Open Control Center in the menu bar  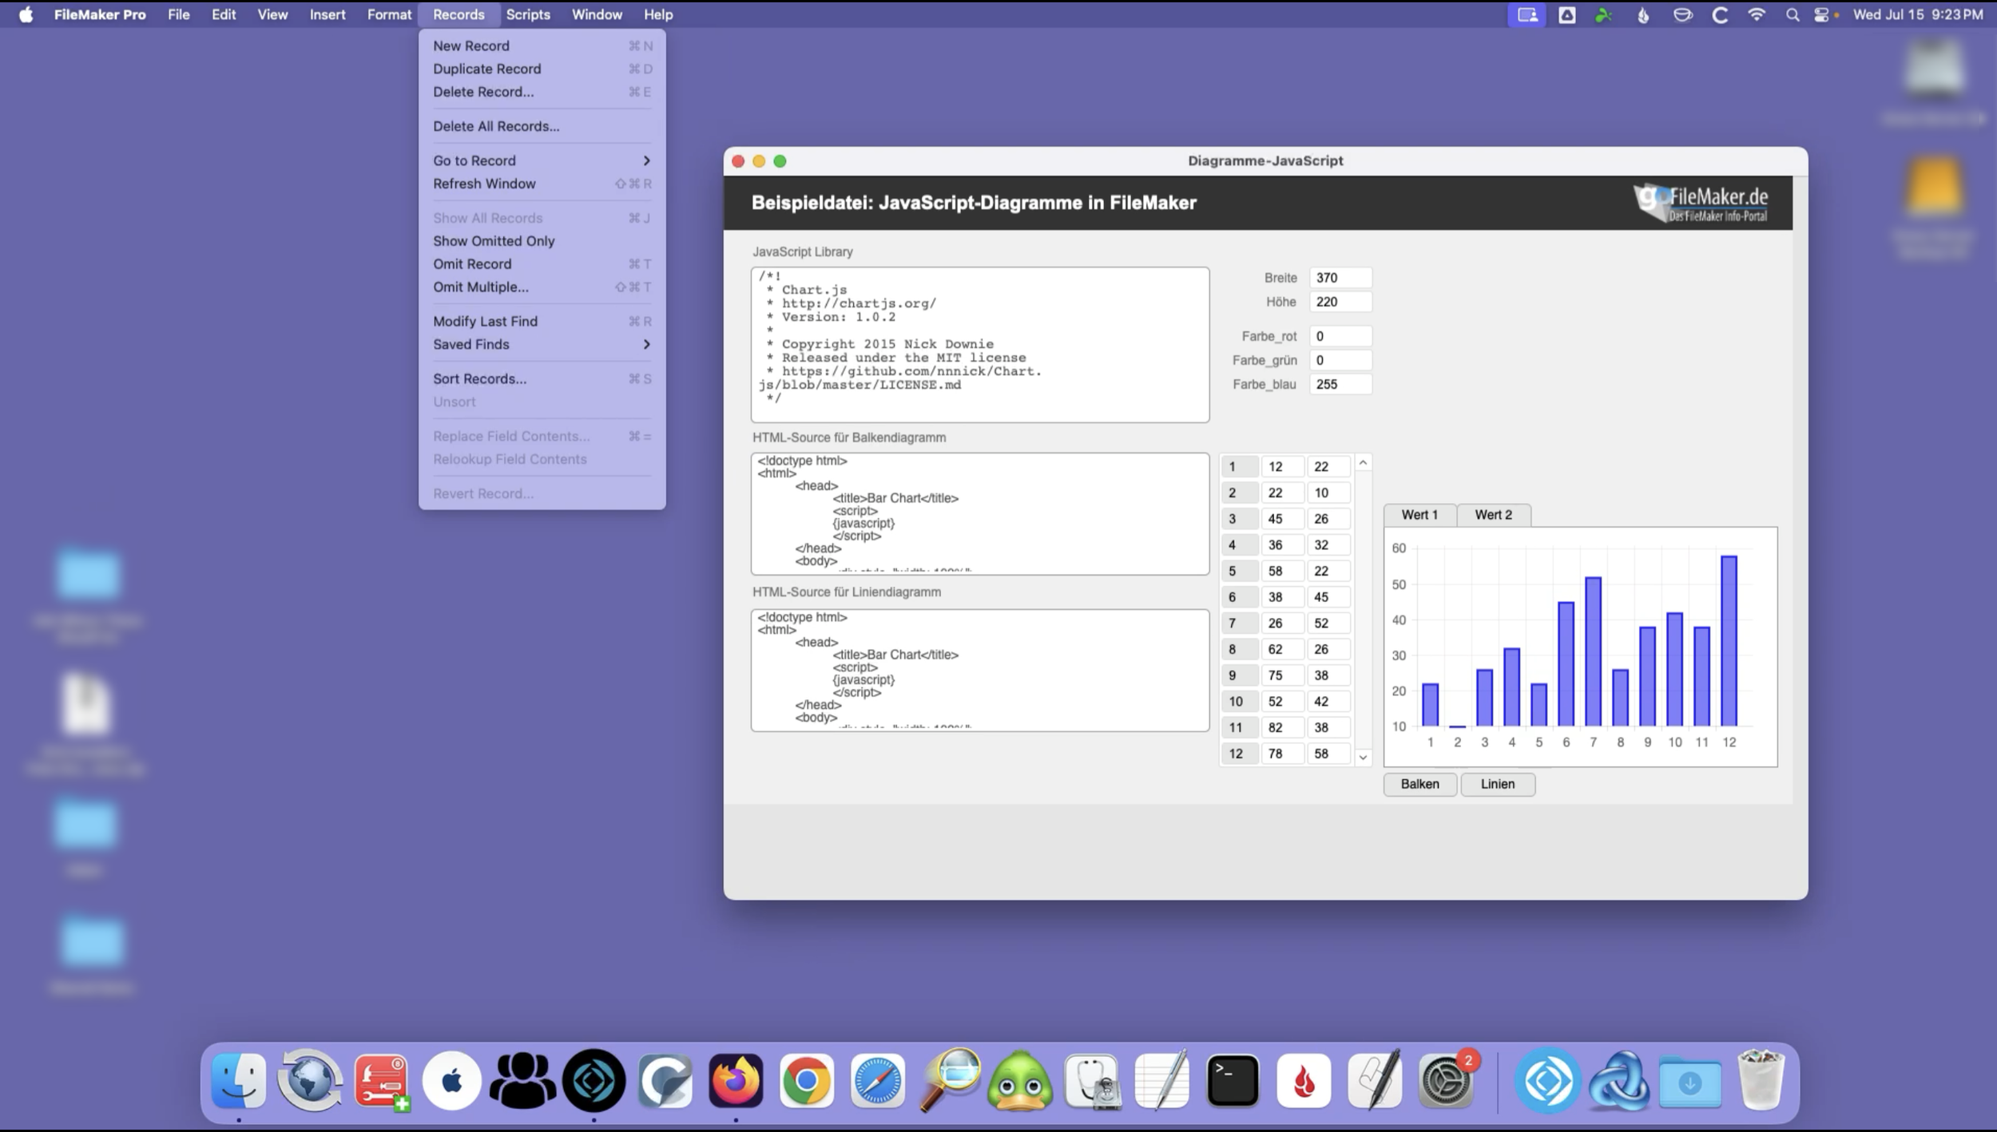pos(1821,14)
